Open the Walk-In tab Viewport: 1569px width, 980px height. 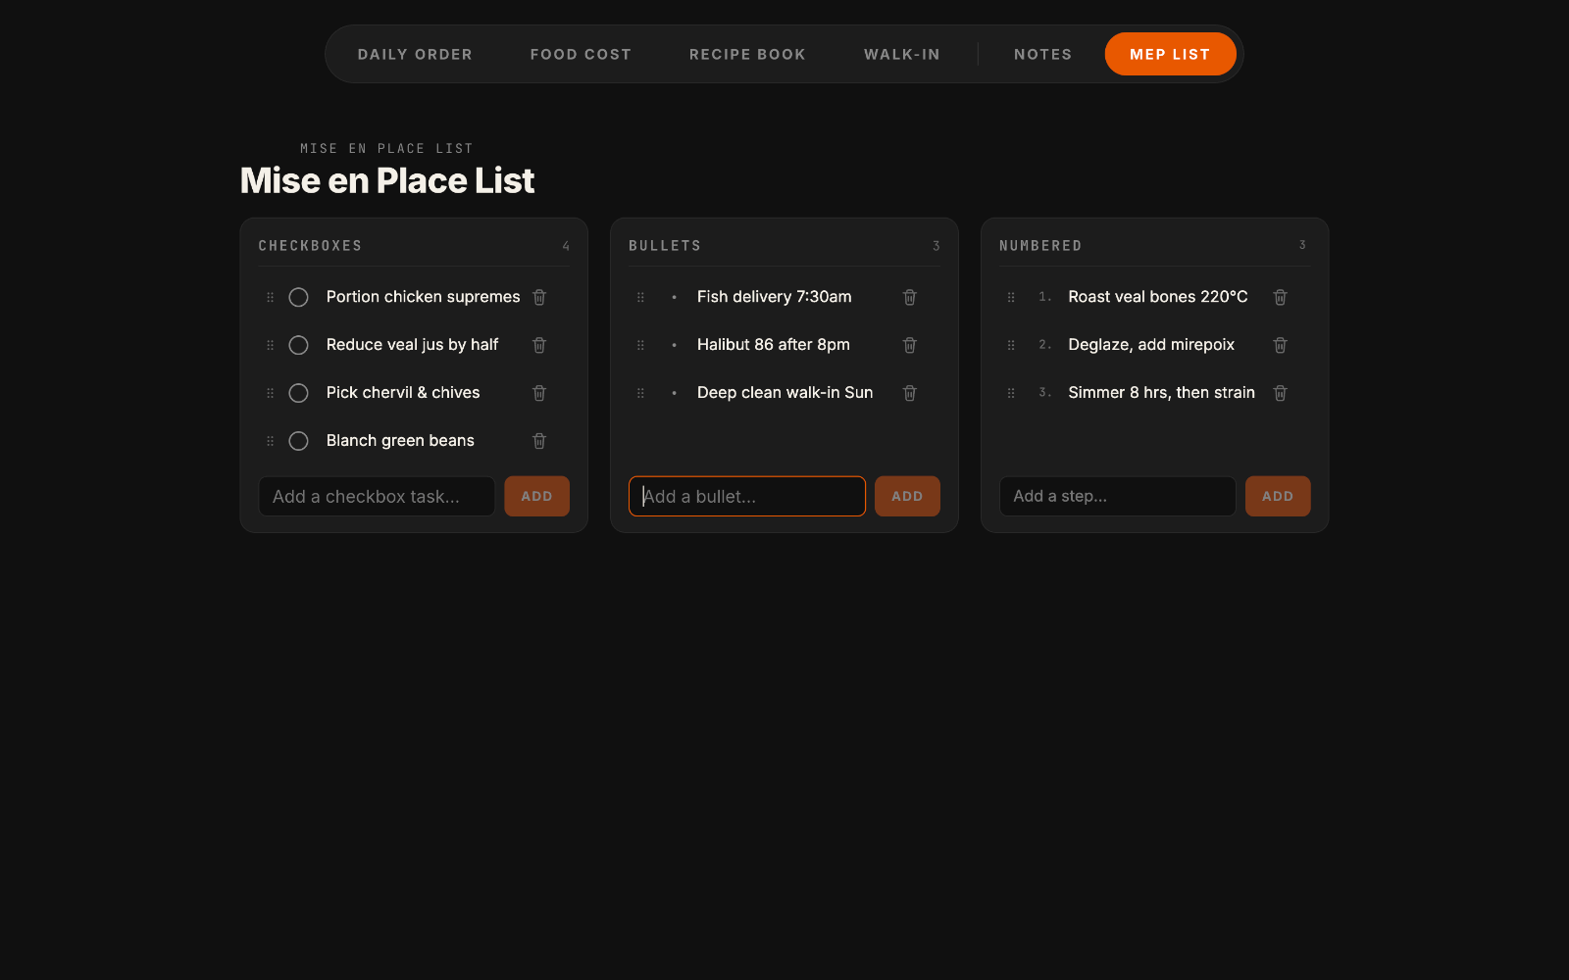tap(902, 54)
